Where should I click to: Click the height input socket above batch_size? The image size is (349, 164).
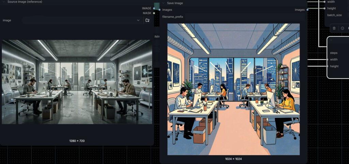[324, 8]
